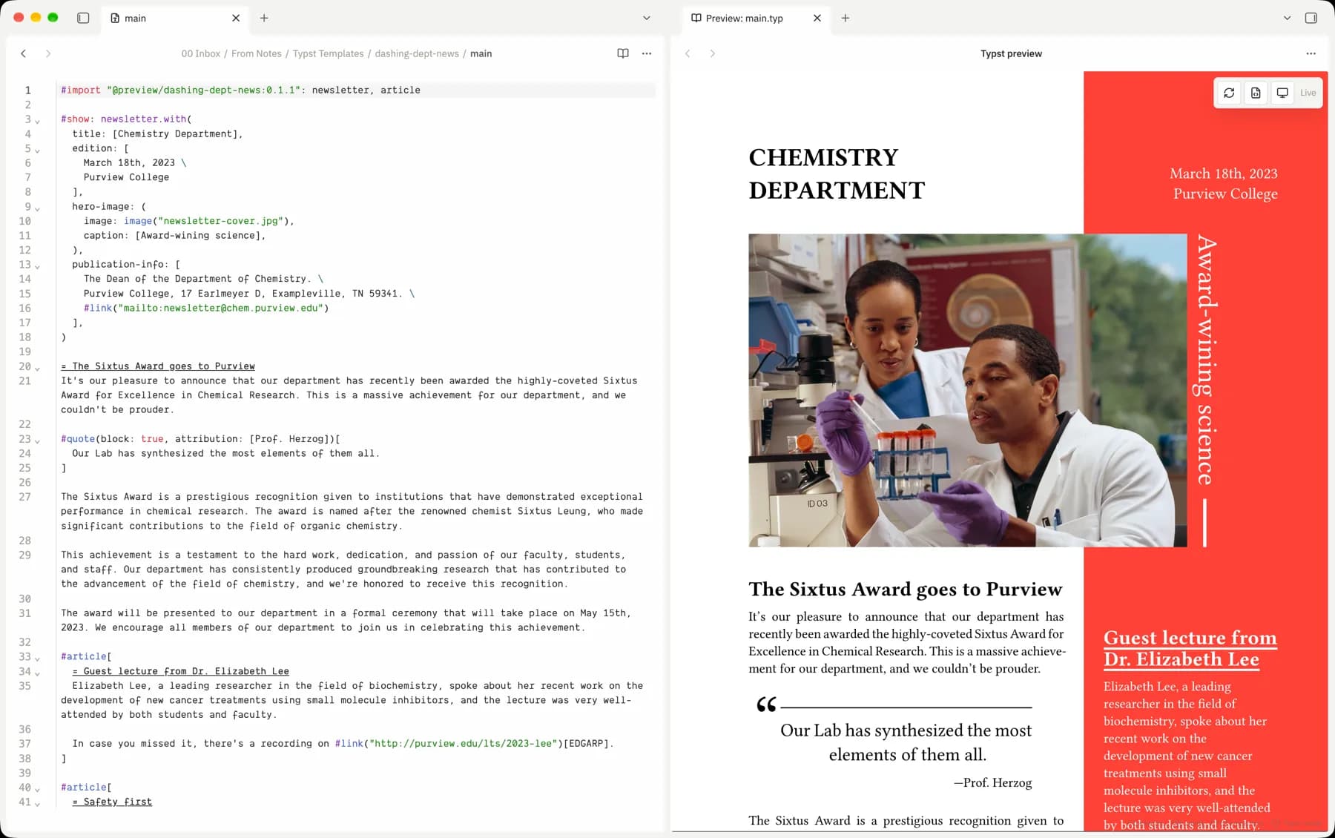Image resolution: width=1335 pixels, height=838 pixels.
Task: Place cursor on the #import line 1
Action: pyautogui.click(x=357, y=90)
